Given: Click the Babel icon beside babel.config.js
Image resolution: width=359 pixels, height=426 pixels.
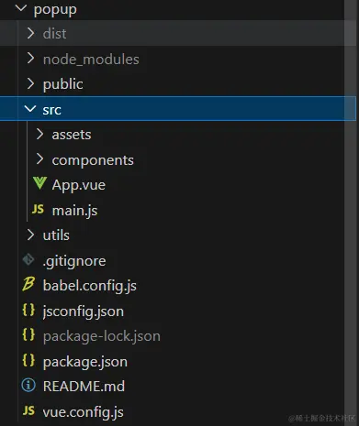Looking at the screenshot, I should coord(28,284).
